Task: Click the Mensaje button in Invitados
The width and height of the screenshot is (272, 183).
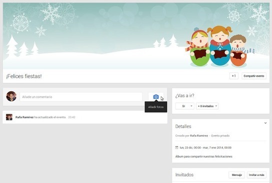Action: (236, 175)
